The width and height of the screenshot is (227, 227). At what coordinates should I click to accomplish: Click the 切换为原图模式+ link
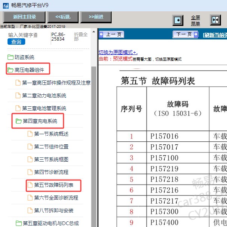[118, 52]
